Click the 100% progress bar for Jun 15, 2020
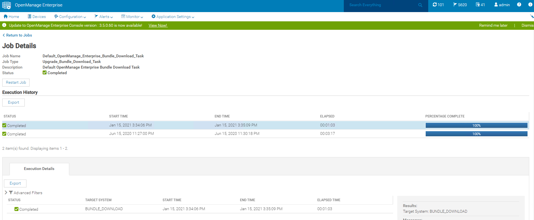The height and width of the screenshot is (220, 534). coord(476,134)
